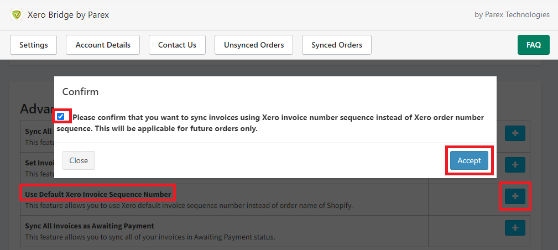Expand Sync All Invoices as Awaiting Payment
558x250 pixels.
point(515,228)
